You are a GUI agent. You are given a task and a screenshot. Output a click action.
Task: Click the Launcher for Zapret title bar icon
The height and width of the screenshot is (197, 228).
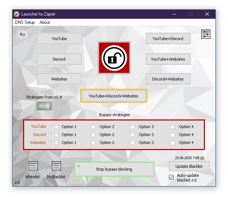[17, 14]
